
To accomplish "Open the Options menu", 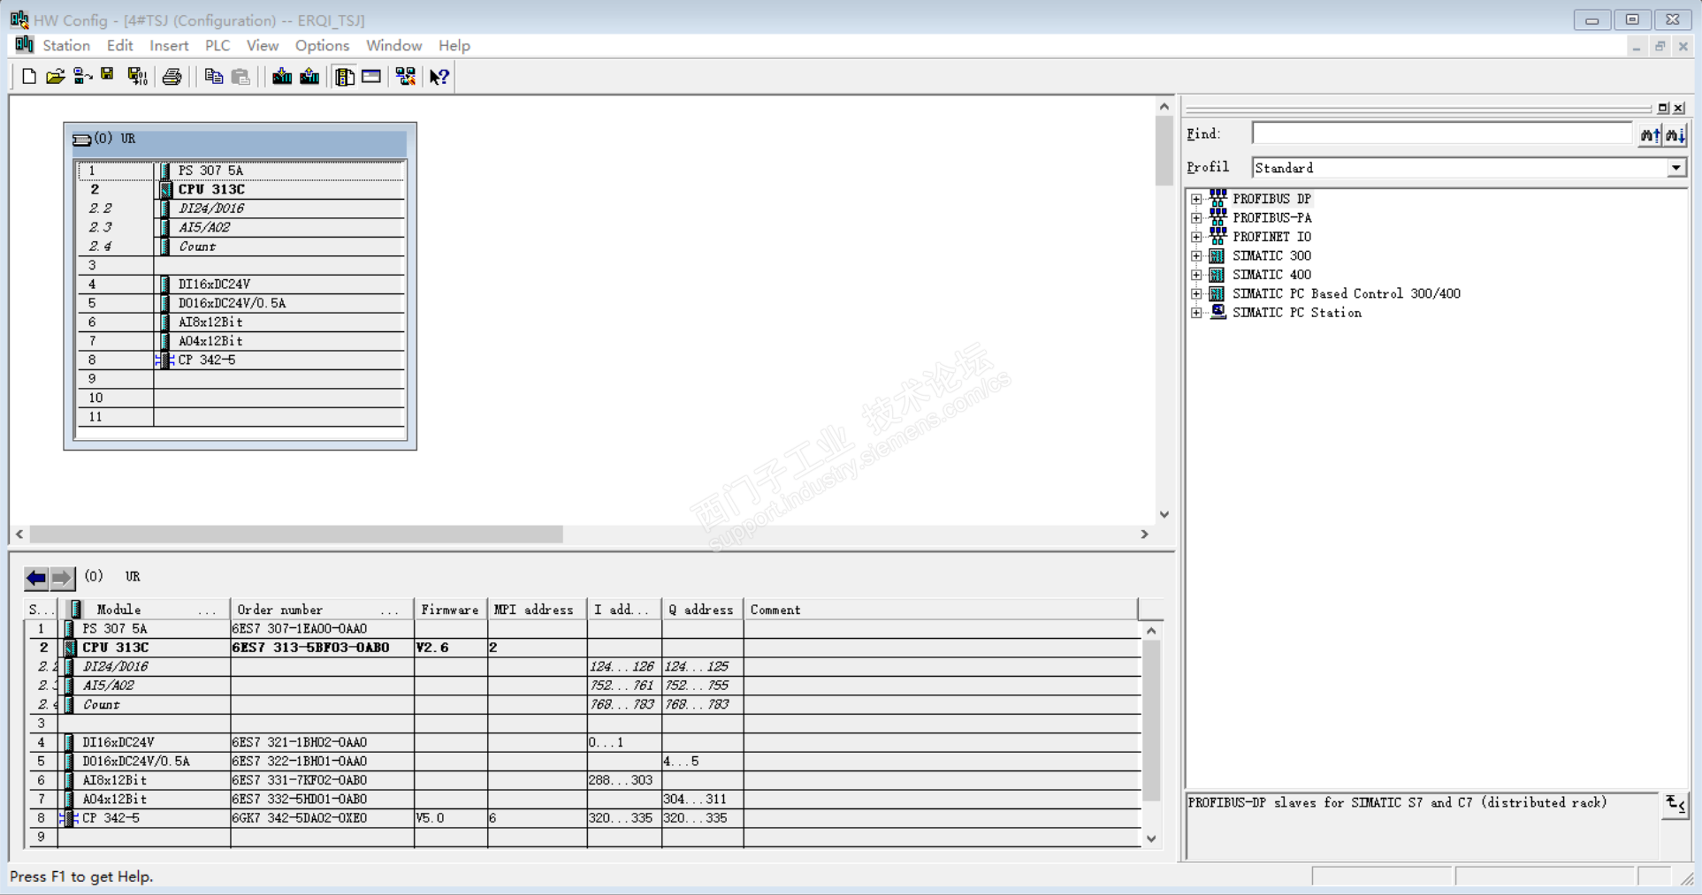I will [322, 46].
